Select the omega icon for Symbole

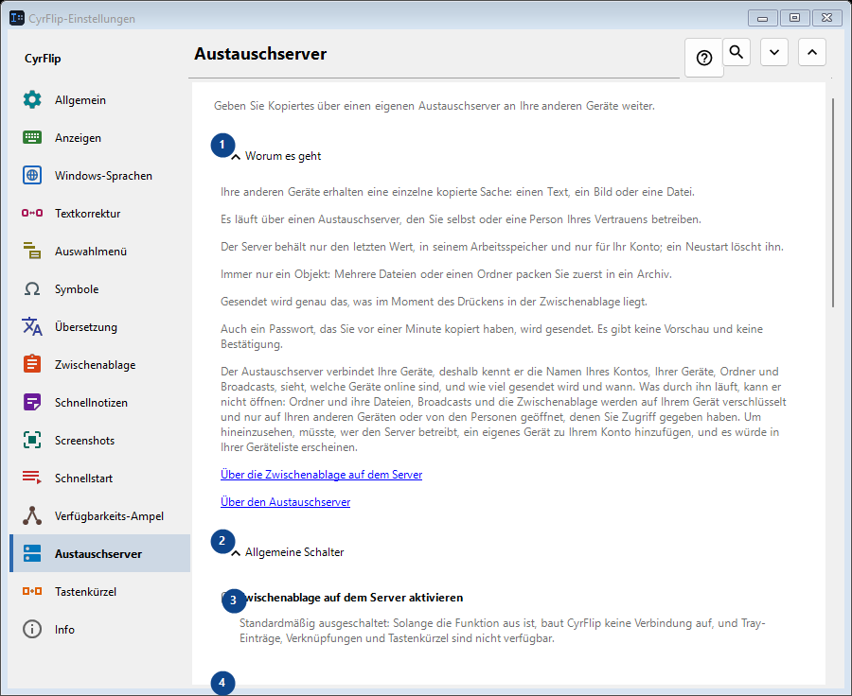(32, 288)
